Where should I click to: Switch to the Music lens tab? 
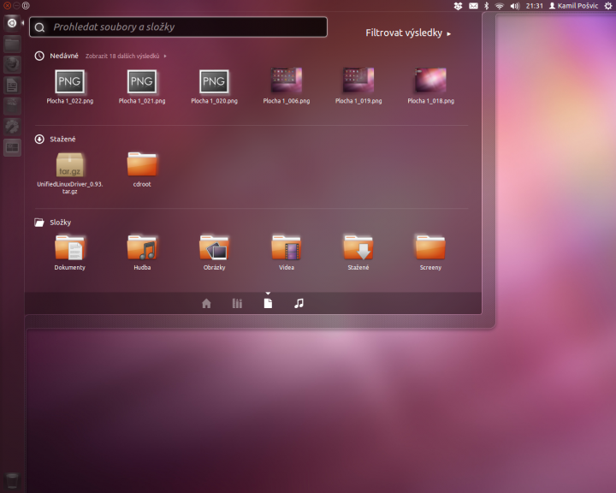point(299,303)
